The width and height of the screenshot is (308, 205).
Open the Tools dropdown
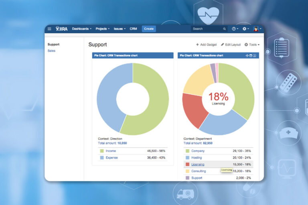click(252, 45)
